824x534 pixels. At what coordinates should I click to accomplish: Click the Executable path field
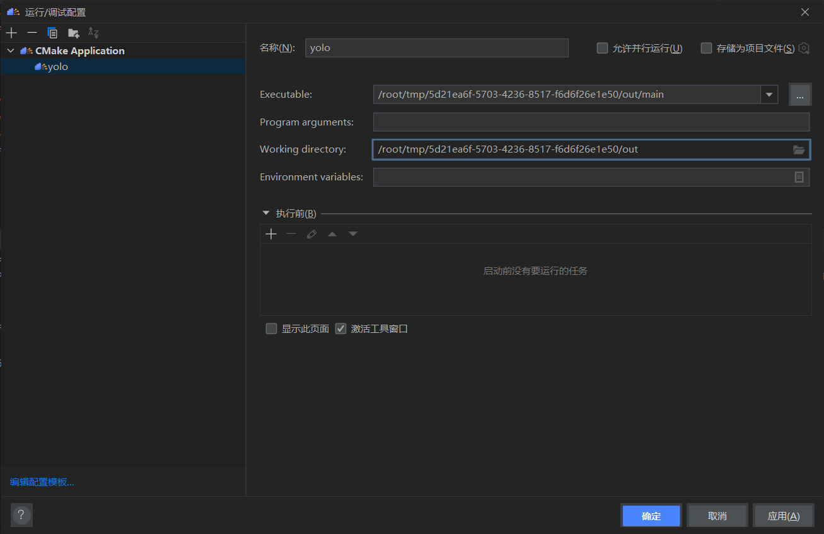(567, 95)
